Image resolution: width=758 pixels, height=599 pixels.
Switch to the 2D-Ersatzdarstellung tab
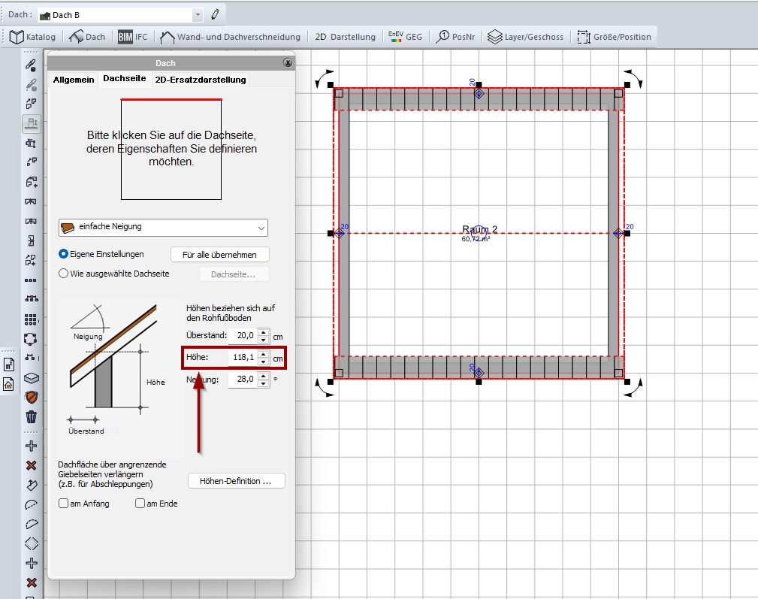200,80
